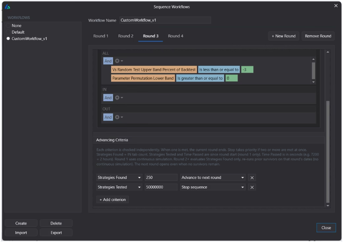Screen dimensions: 344x242
Task: Click the ALL section inner scrollbar thumb
Action: pyautogui.click(x=313, y=71)
